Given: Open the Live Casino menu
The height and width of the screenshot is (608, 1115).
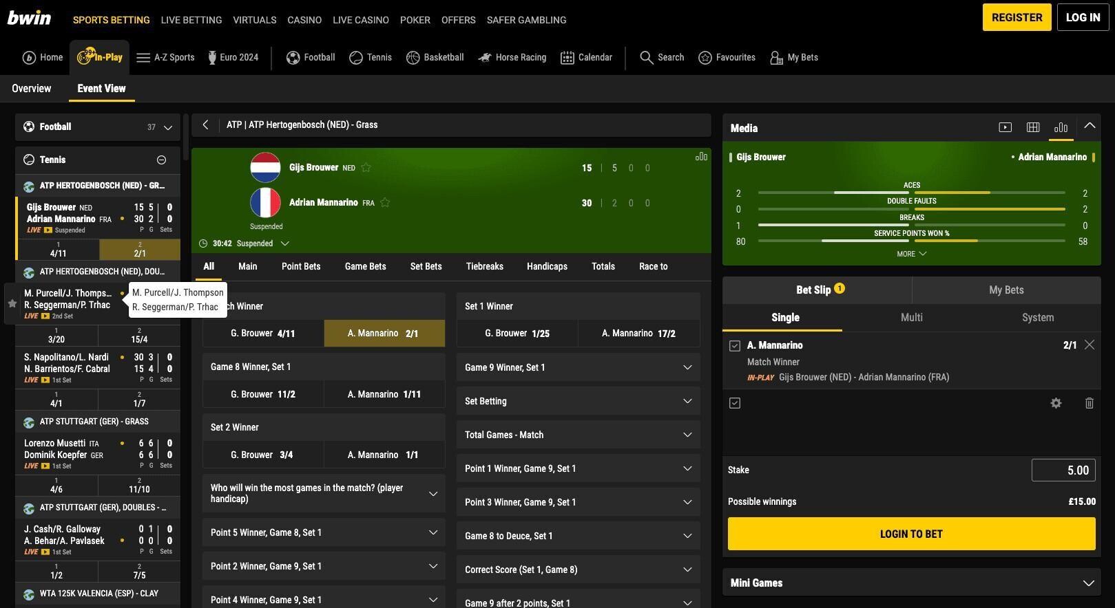Looking at the screenshot, I should pyautogui.click(x=361, y=20).
